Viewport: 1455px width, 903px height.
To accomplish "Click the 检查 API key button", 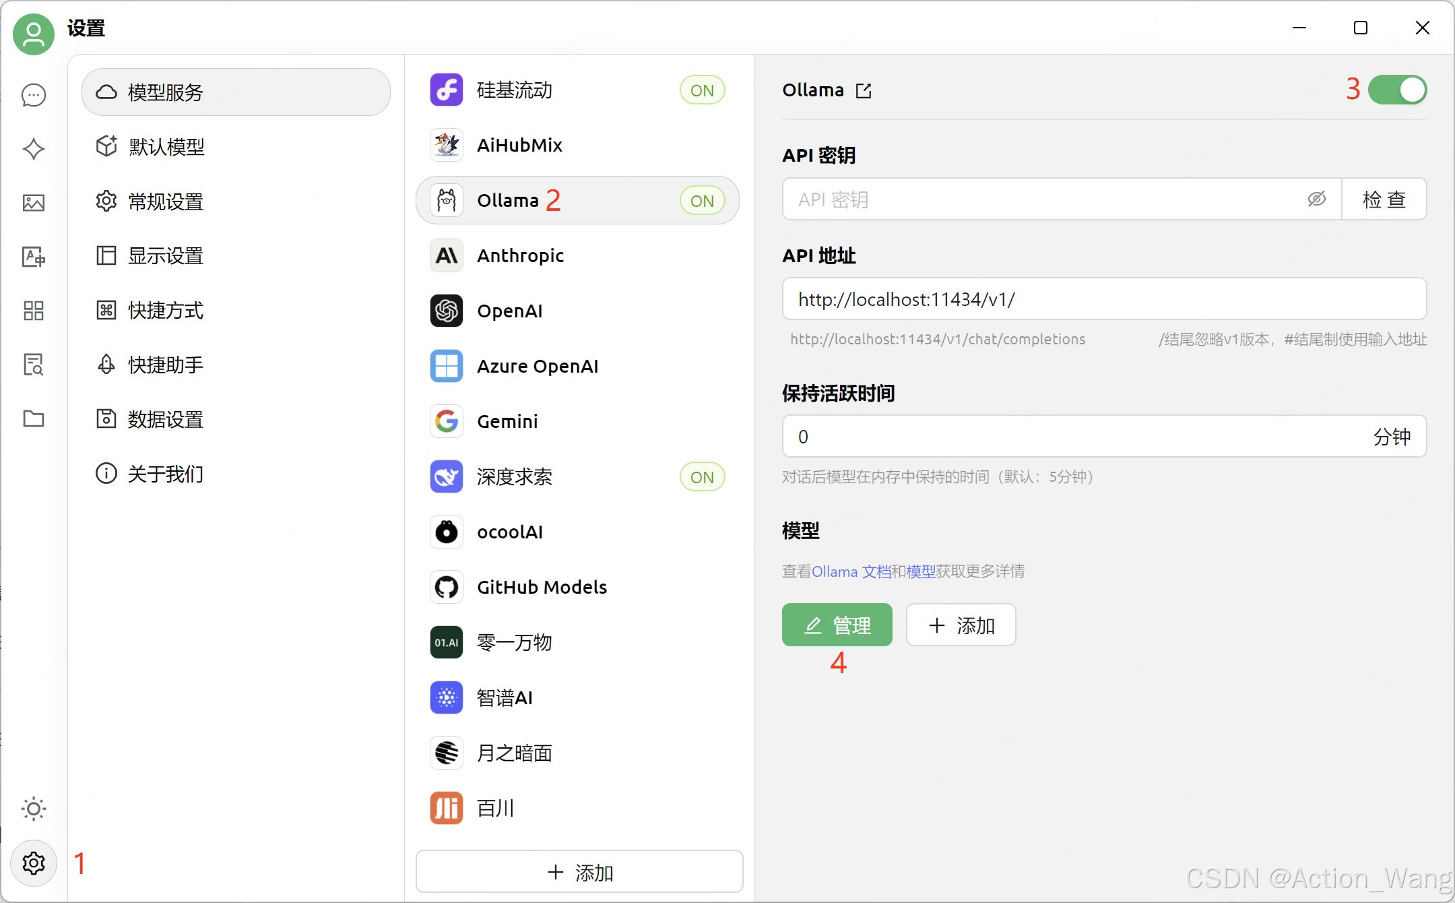I will click(1384, 199).
